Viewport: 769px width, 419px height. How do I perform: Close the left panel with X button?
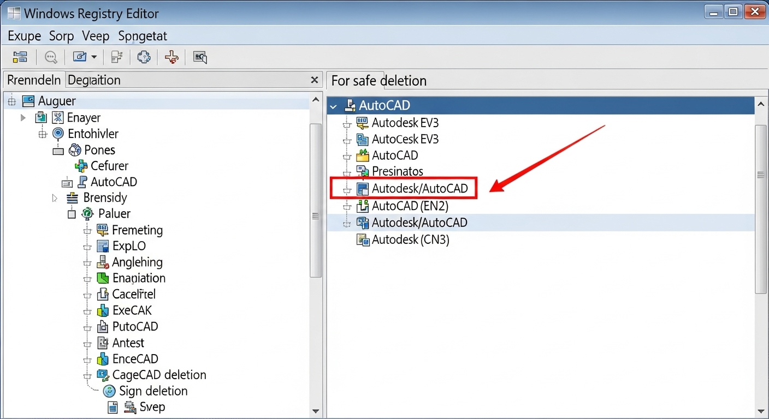(314, 80)
